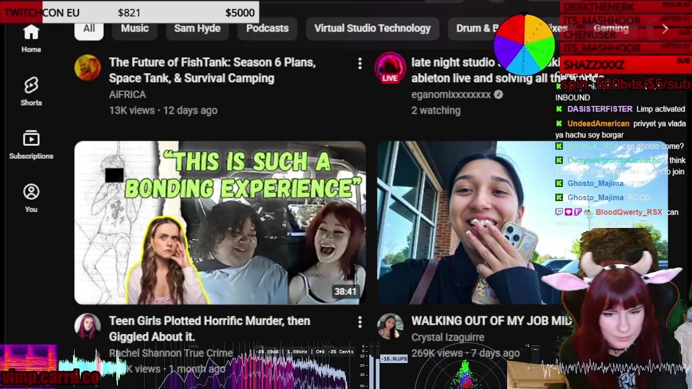Click verified badge next to eganomixxxxxxxx
Viewport: 692px width, 389px height.
(498, 95)
